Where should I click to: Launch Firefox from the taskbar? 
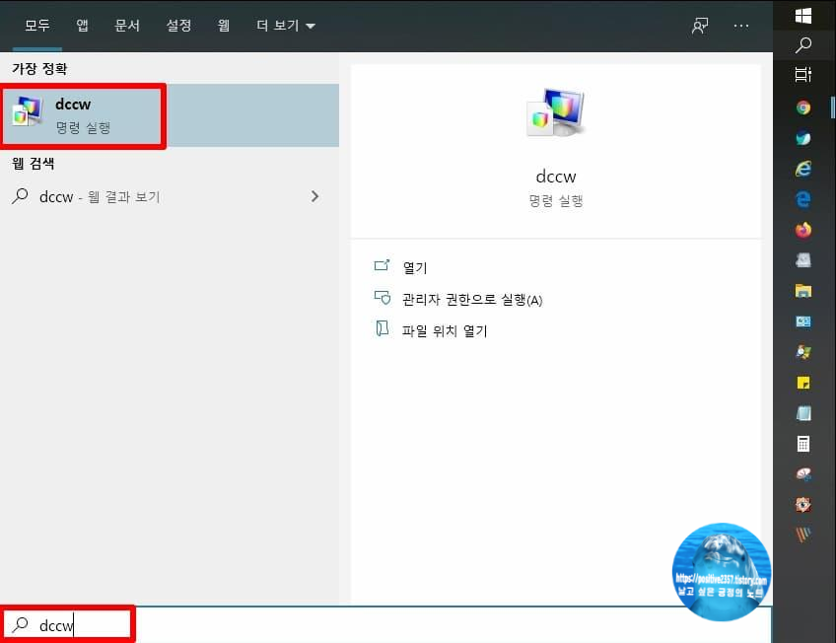(x=802, y=229)
